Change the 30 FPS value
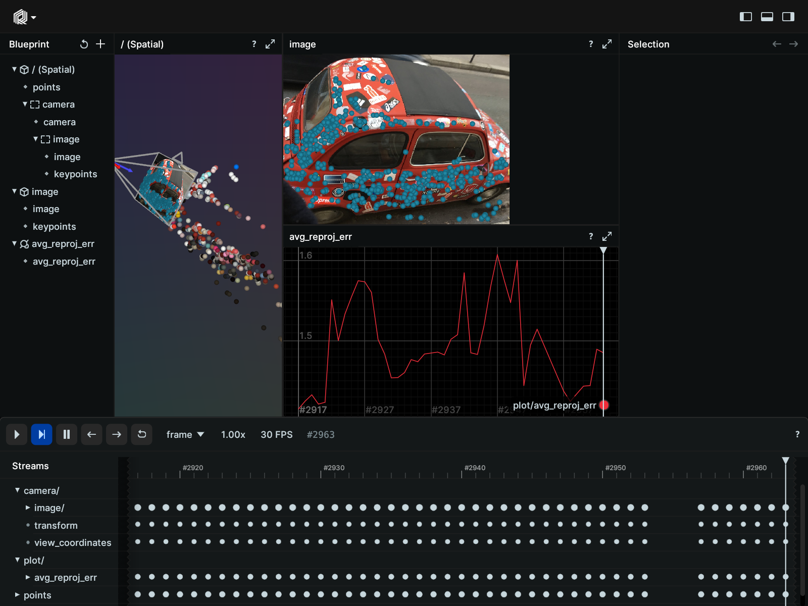Screen dimensions: 808x606 pyautogui.click(x=276, y=434)
